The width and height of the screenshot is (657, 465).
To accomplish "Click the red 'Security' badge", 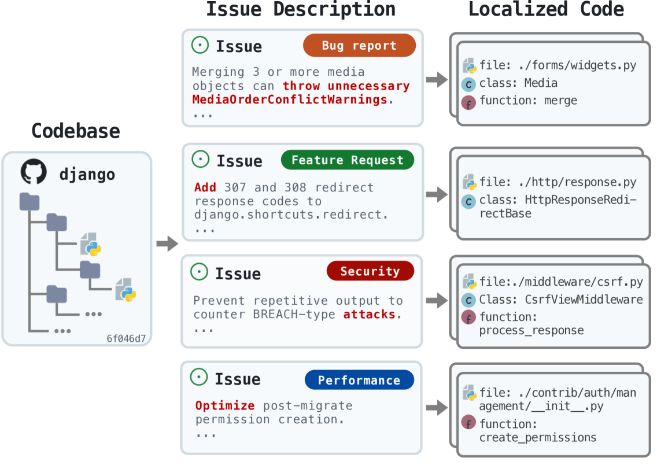I will 370,271.
